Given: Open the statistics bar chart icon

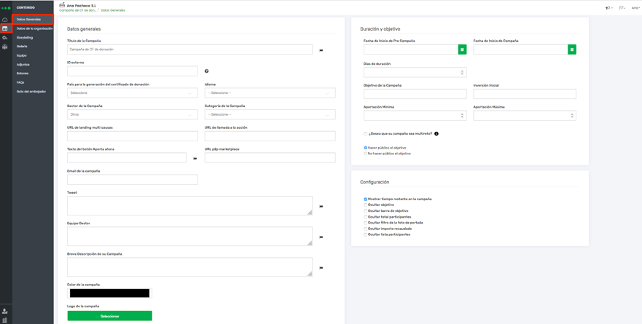Looking at the screenshot, I should pos(5,320).
